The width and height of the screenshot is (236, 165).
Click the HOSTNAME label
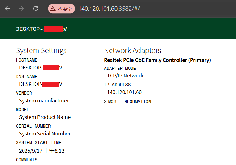click(x=26, y=60)
